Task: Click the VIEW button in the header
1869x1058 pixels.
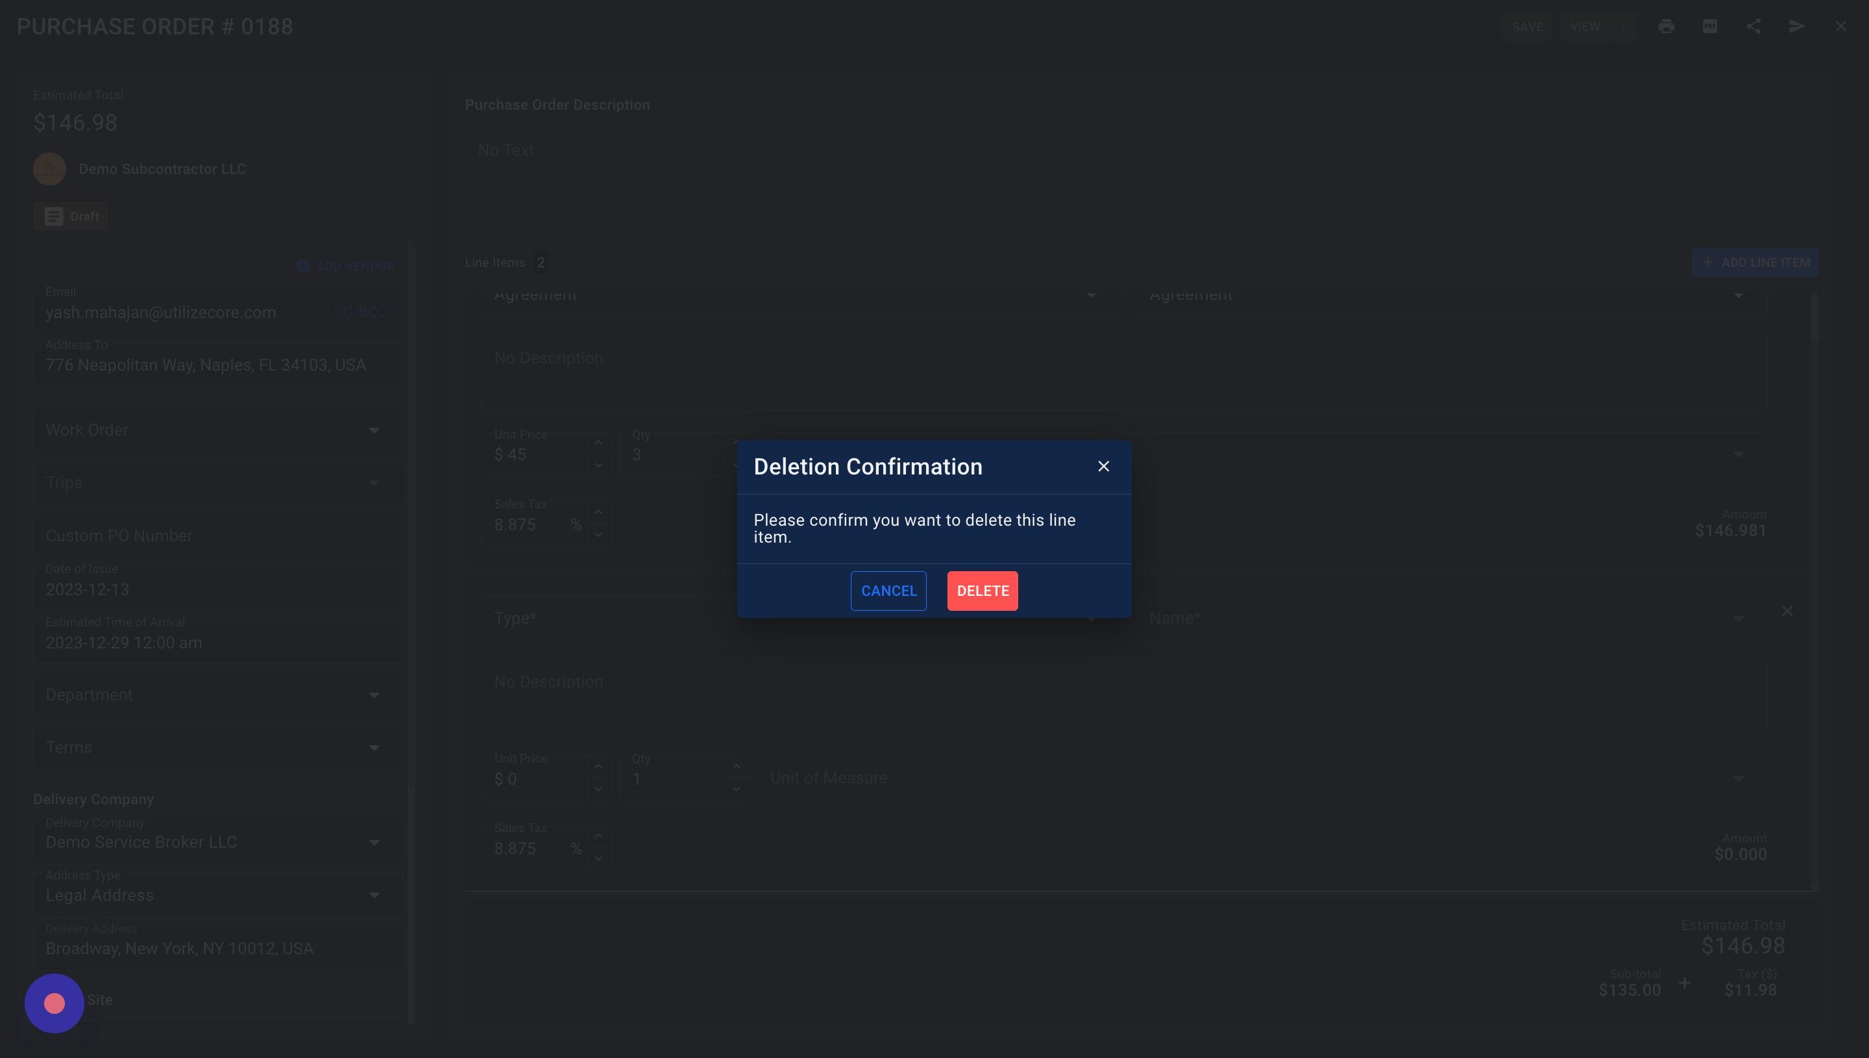Action: (x=1584, y=27)
